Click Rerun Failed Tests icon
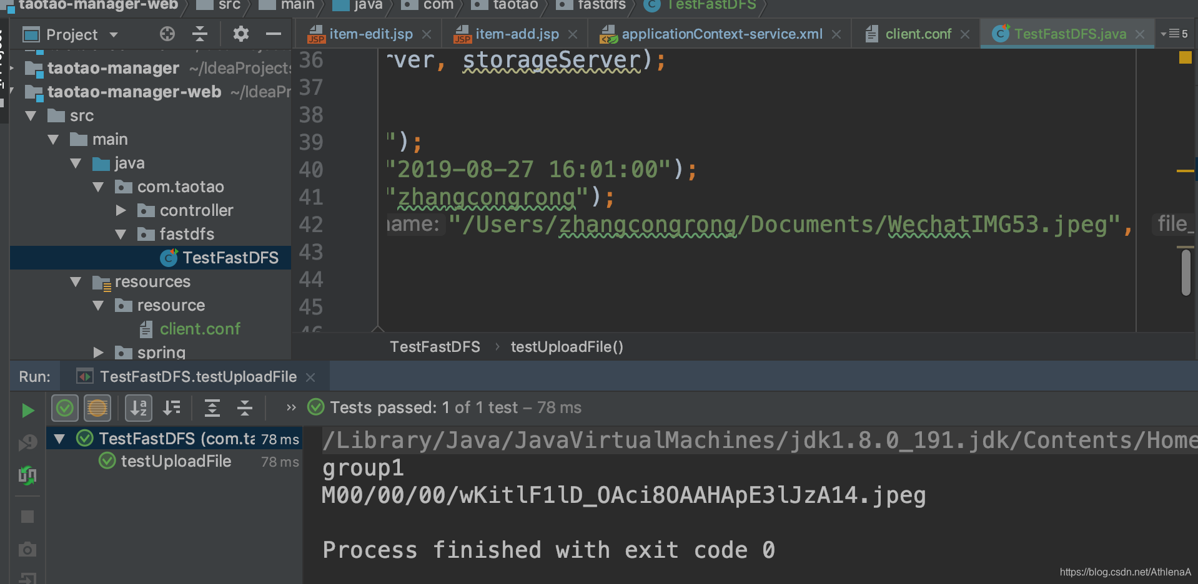The width and height of the screenshot is (1198, 584). tap(27, 442)
